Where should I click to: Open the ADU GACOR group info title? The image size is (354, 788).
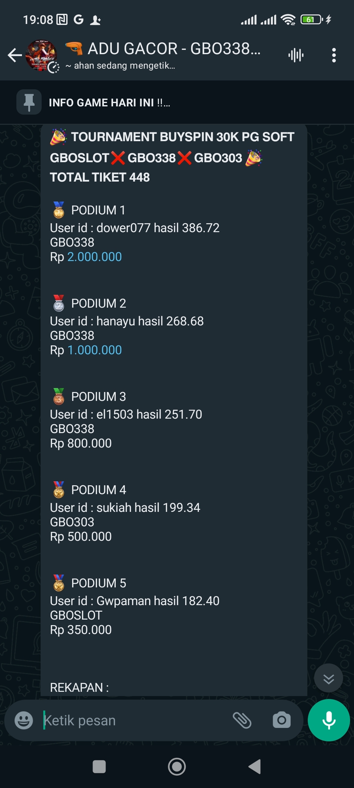point(174,49)
